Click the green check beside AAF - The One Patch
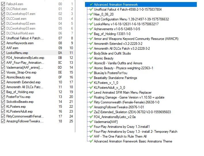Image resolution: width=204 pixels, height=156 pixels. coord(91,136)
